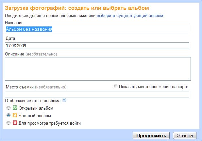
Task: Click the Отображение этого альбома label
Action: [33, 101]
